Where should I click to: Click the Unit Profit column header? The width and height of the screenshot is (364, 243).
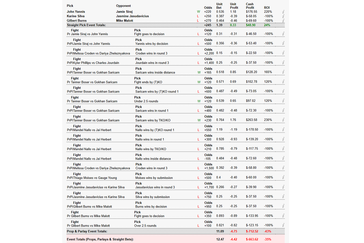pos(234,6)
